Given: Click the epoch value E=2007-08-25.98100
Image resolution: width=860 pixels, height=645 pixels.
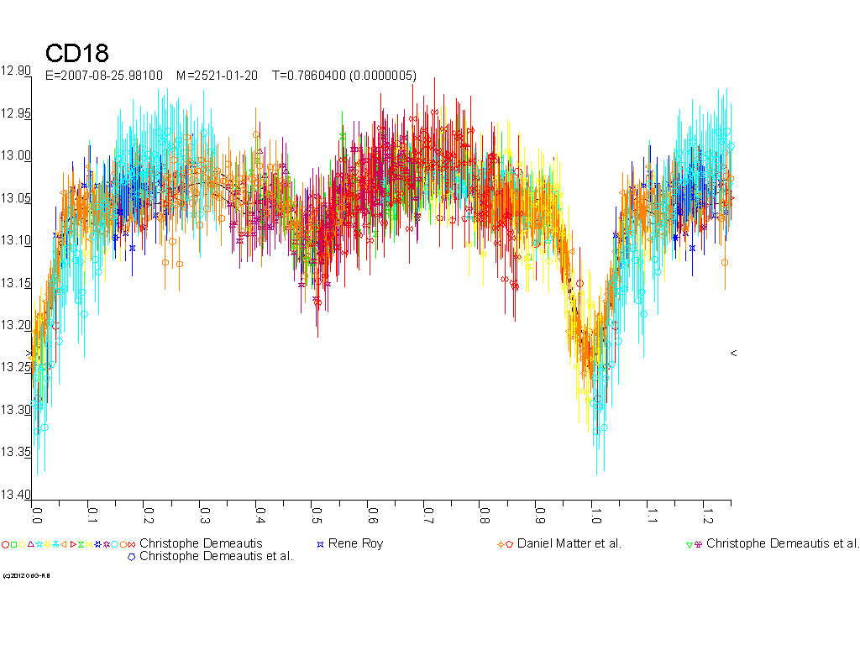Looking at the screenshot, I should (x=103, y=76).
